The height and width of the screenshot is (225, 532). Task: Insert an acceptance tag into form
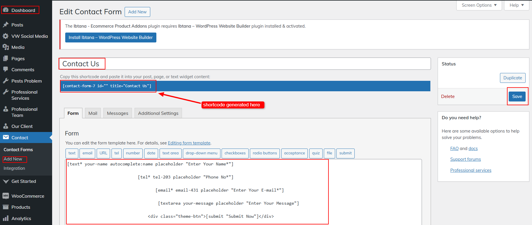294,153
